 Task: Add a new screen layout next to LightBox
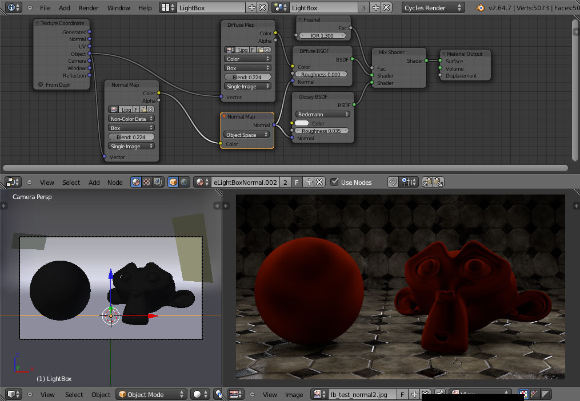pyautogui.click(x=252, y=8)
